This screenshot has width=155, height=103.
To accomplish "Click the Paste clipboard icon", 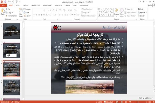I will 3,11.
